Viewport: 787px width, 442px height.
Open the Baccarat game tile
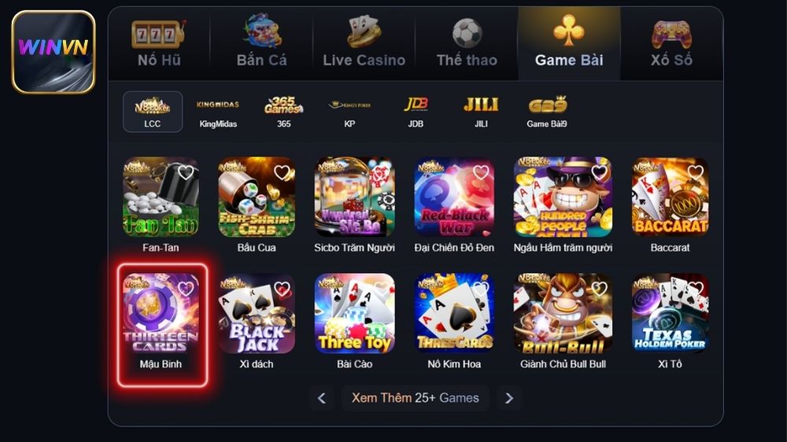[x=670, y=197]
